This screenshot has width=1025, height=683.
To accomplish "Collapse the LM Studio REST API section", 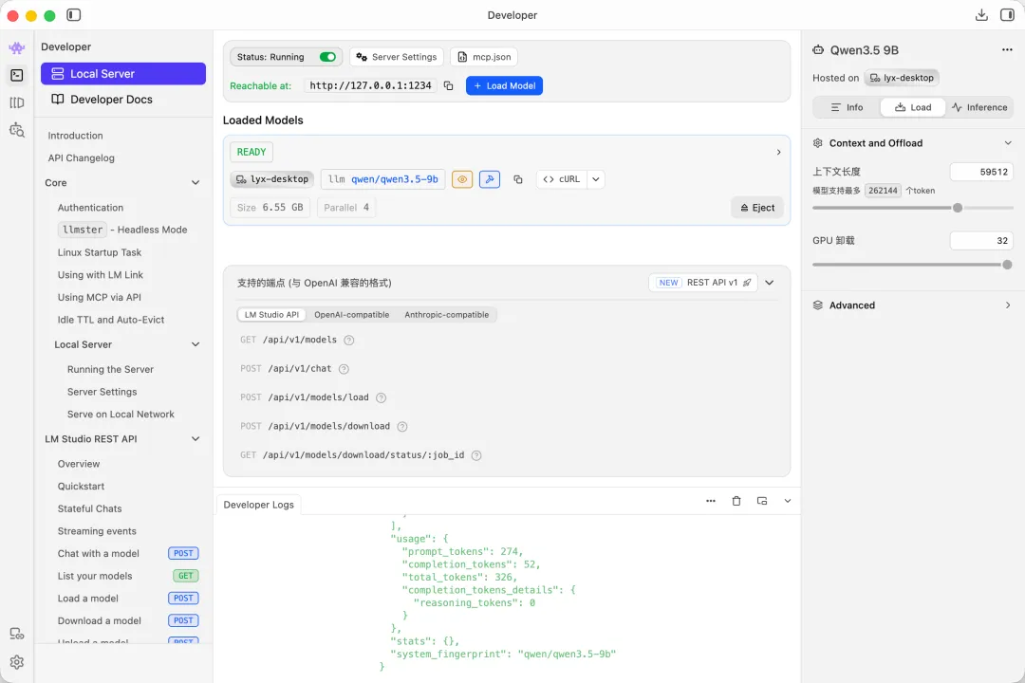I will click(195, 438).
